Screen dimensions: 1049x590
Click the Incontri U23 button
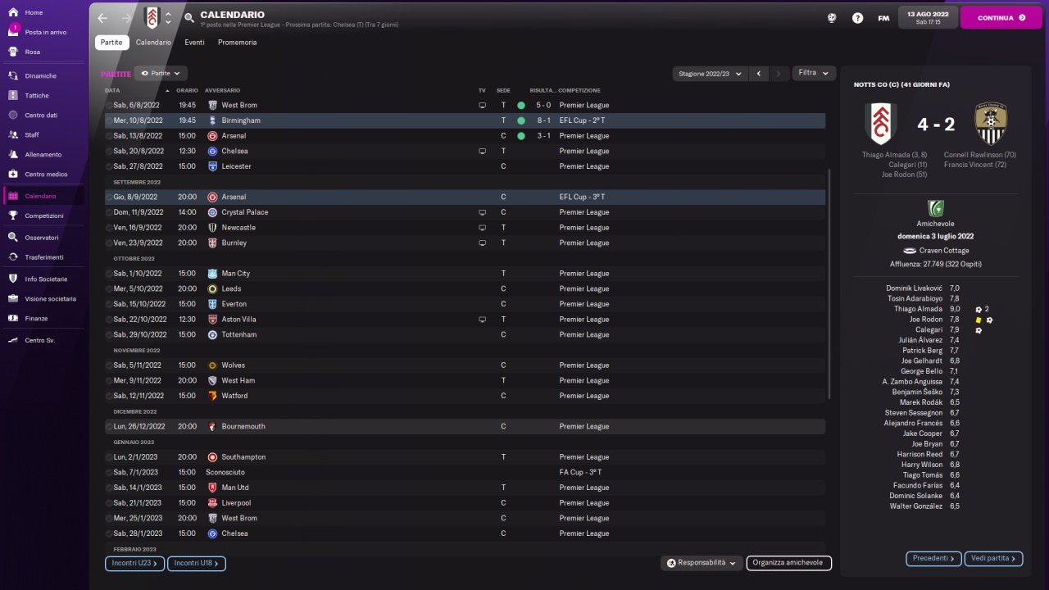click(135, 563)
